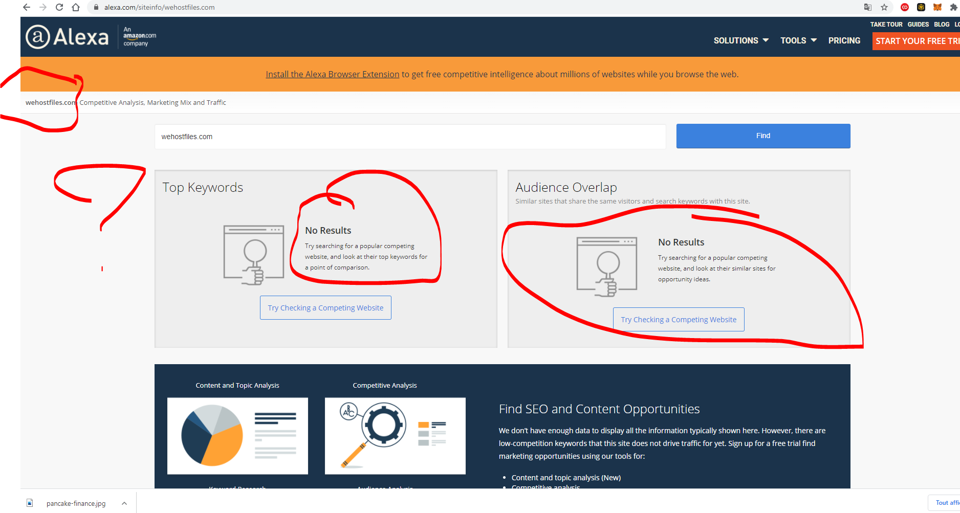Reload the page with refresh icon
The width and height of the screenshot is (960, 513).
pyautogui.click(x=59, y=7)
